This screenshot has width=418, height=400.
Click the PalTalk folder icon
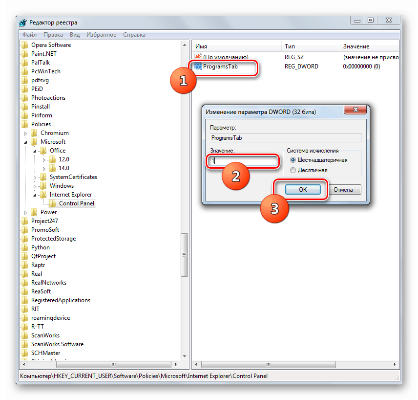click(x=24, y=63)
